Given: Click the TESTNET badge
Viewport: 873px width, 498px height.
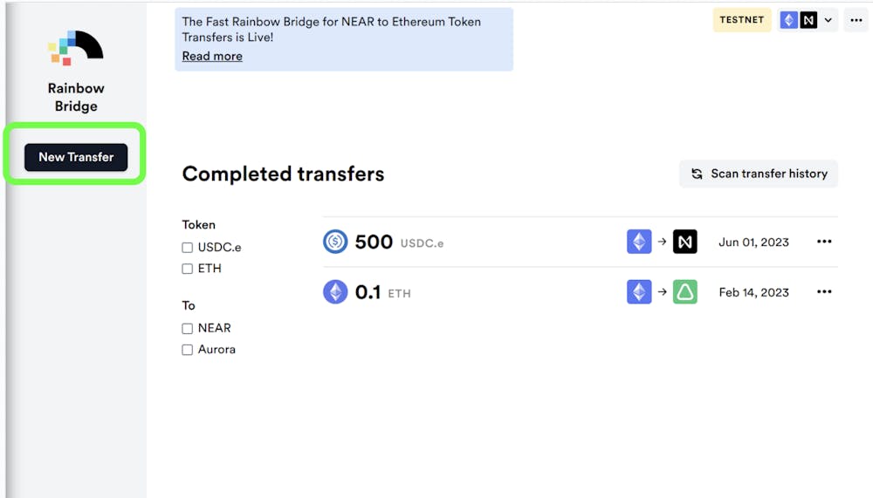Looking at the screenshot, I should [741, 20].
